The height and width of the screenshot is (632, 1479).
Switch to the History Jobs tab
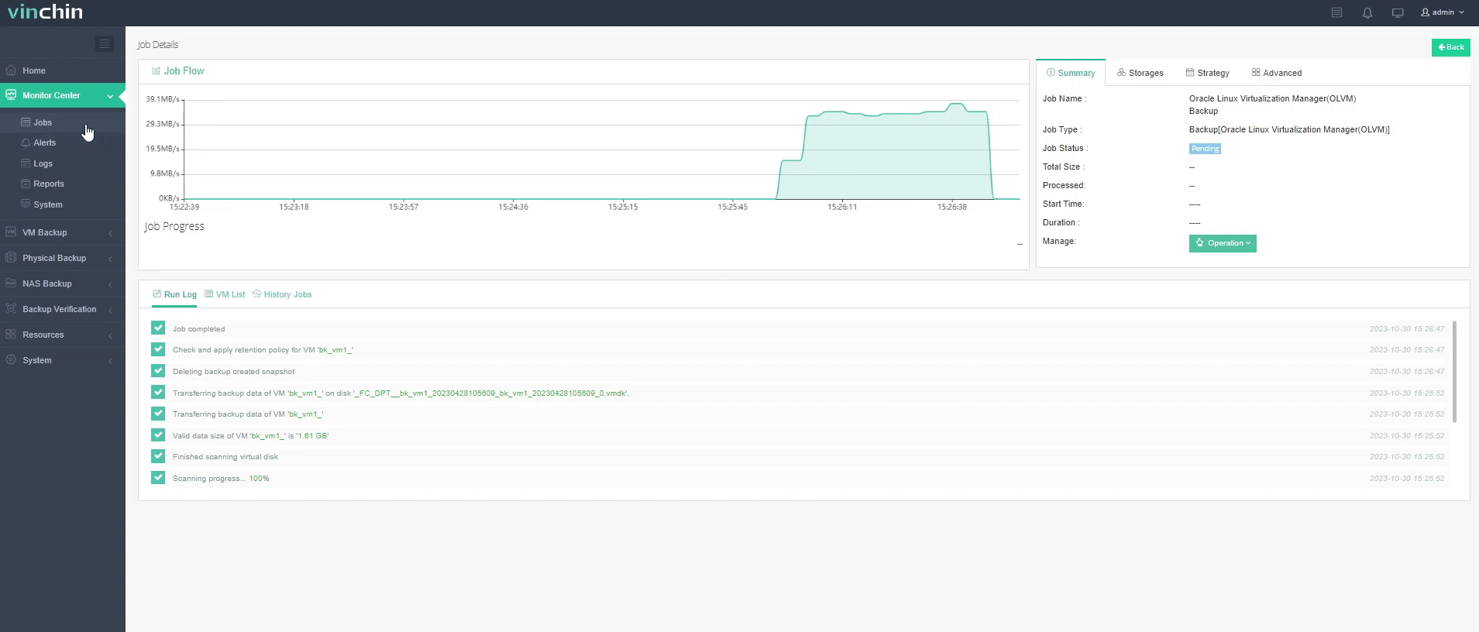tap(282, 294)
